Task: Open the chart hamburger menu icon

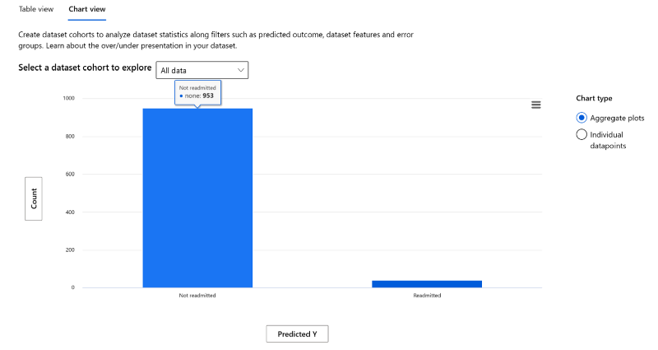Action: tap(536, 105)
